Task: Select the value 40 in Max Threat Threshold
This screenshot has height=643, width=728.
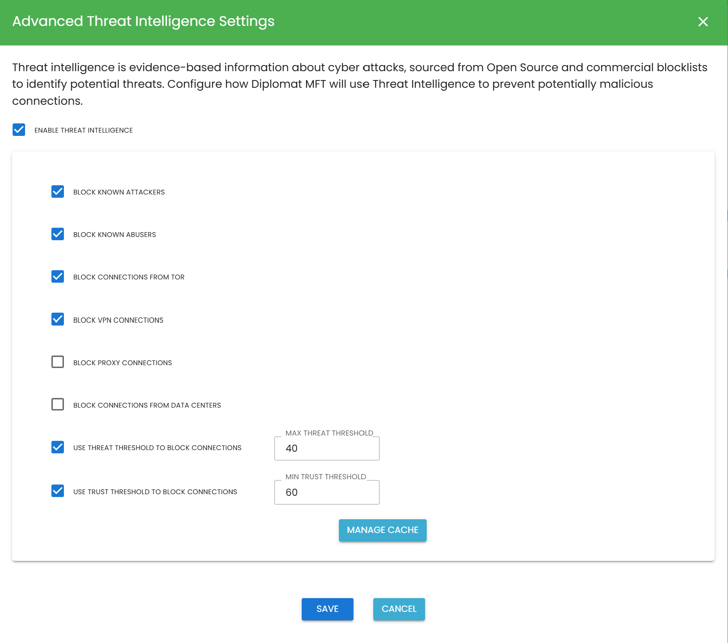Action: 326,448
